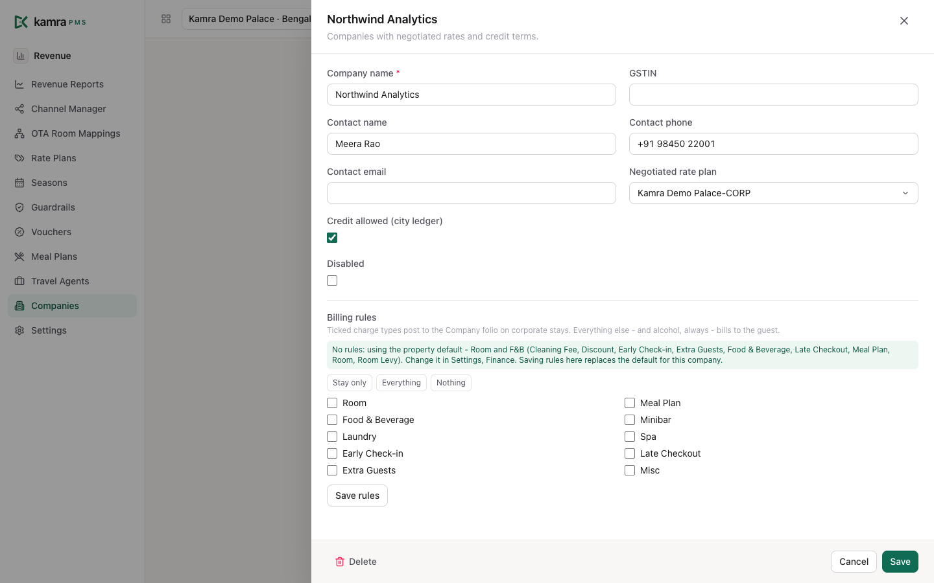Image resolution: width=934 pixels, height=583 pixels.
Task: Open the Negotiated rate plan dropdown
Action: pos(773,193)
